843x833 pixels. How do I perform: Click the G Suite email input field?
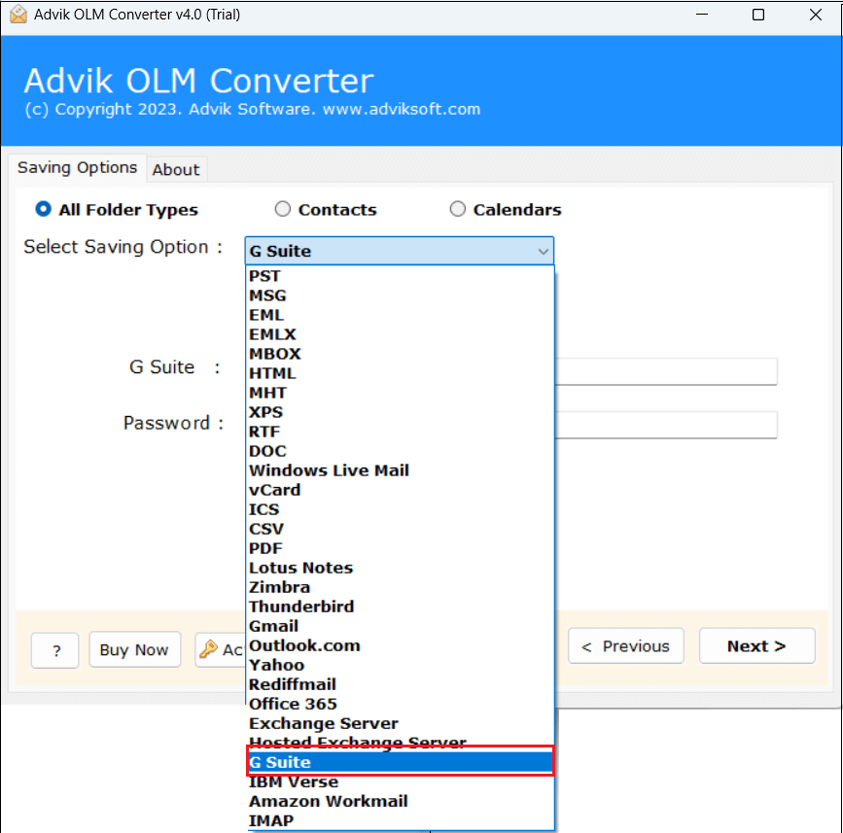click(x=666, y=371)
